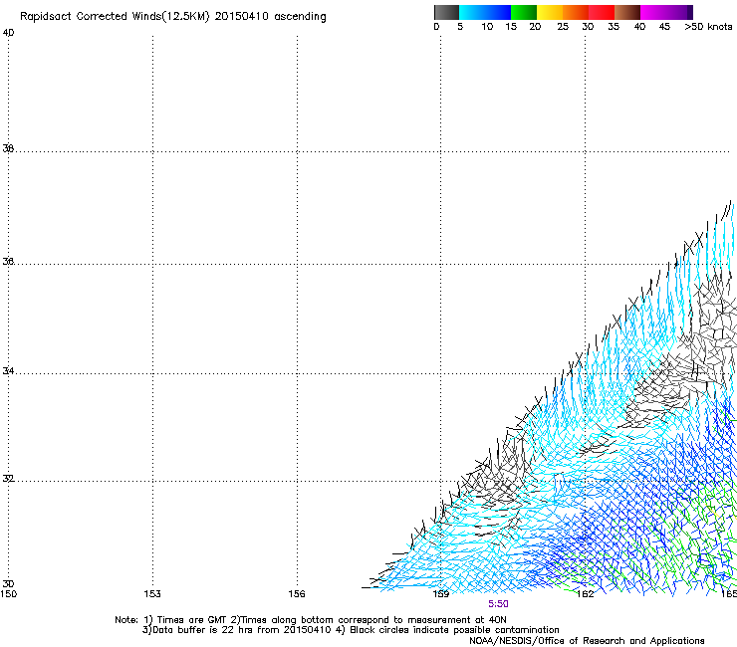Click the red 30-35 knots legend swatch
737x647 pixels.
(602, 12)
